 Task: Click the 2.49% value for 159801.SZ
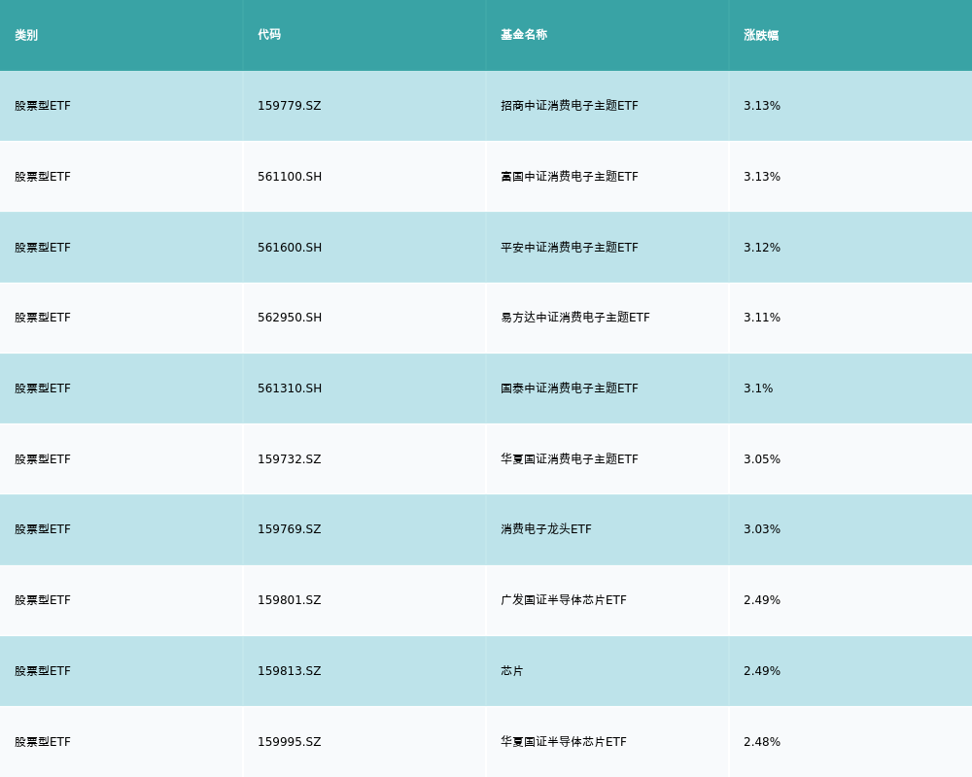coord(762,600)
